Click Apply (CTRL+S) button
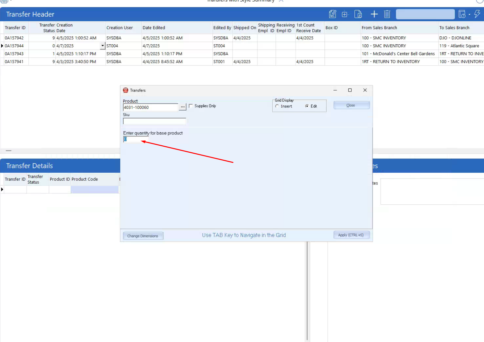The width and height of the screenshot is (484, 342). point(352,235)
